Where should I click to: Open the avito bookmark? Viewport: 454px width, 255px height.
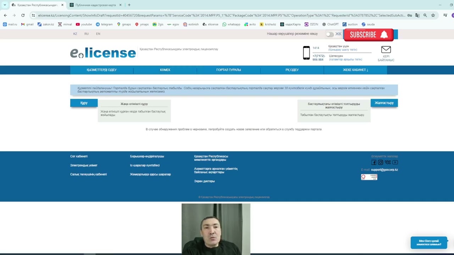click(x=250, y=24)
